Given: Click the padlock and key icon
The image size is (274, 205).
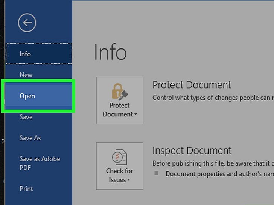Looking at the screenshot, I should pos(120,92).
